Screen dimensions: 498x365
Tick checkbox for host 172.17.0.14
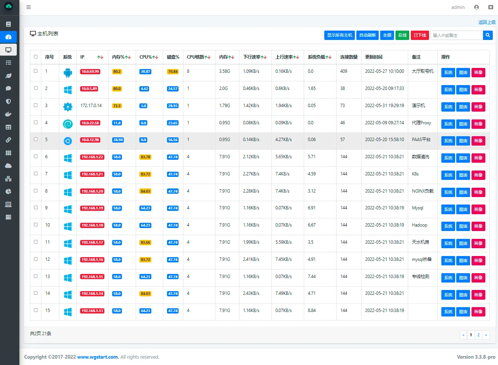point(36,105)
